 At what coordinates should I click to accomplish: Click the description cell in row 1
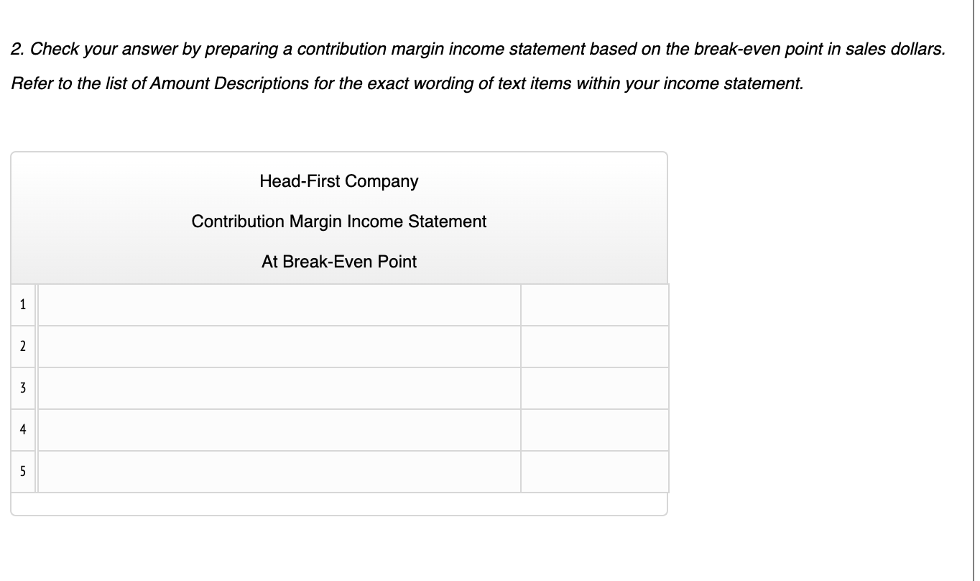pos(279,304)
